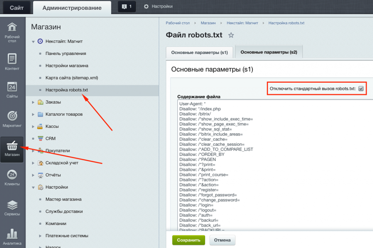This screenshot has height=248, width=373.
Task: Click the Складской учет icon
Action: [40, 163]
